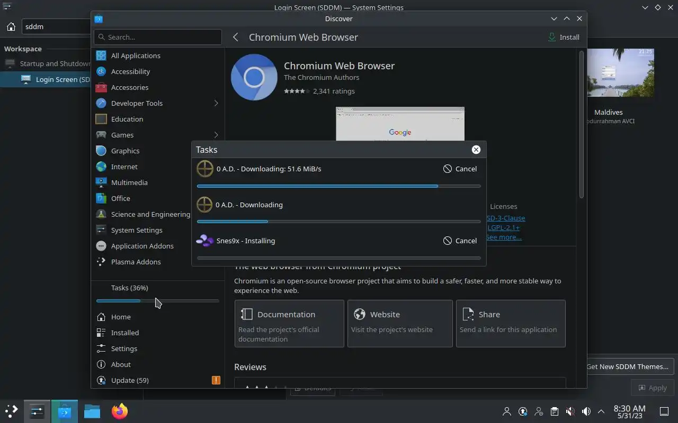The width and height of the screenshot is (678, 423).
Task: Open the Multimedia category
Action: click(142, 182)
